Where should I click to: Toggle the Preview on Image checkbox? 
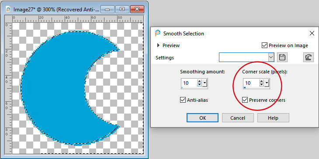coord(264,45)
